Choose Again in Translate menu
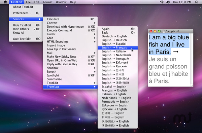The image size is (202, 133). (x=117, y=29)
